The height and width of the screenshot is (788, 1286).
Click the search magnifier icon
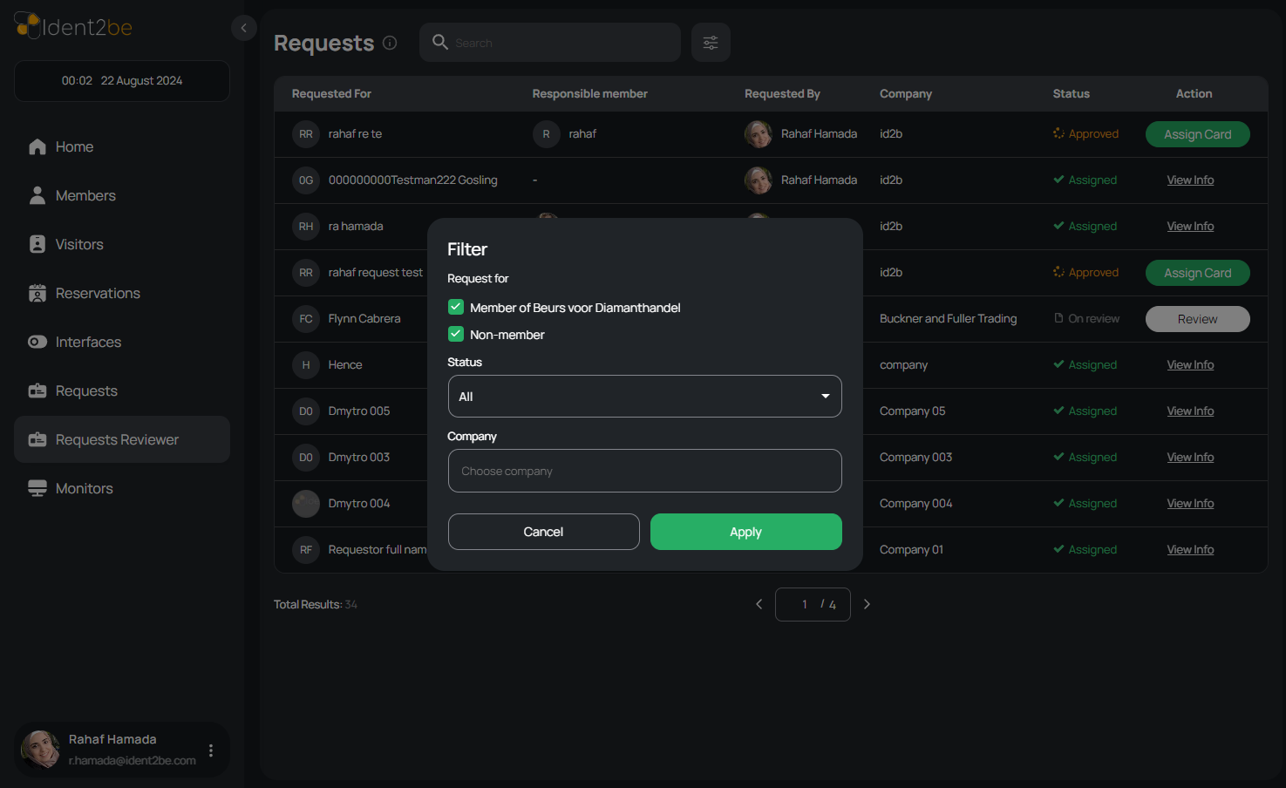tap(440, 42)
